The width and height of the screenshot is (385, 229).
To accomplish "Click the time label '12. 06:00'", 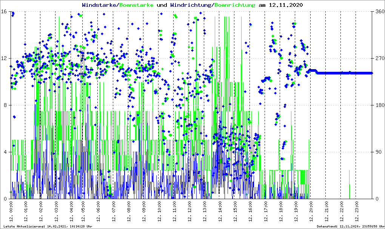I will [x=98, y=211].
